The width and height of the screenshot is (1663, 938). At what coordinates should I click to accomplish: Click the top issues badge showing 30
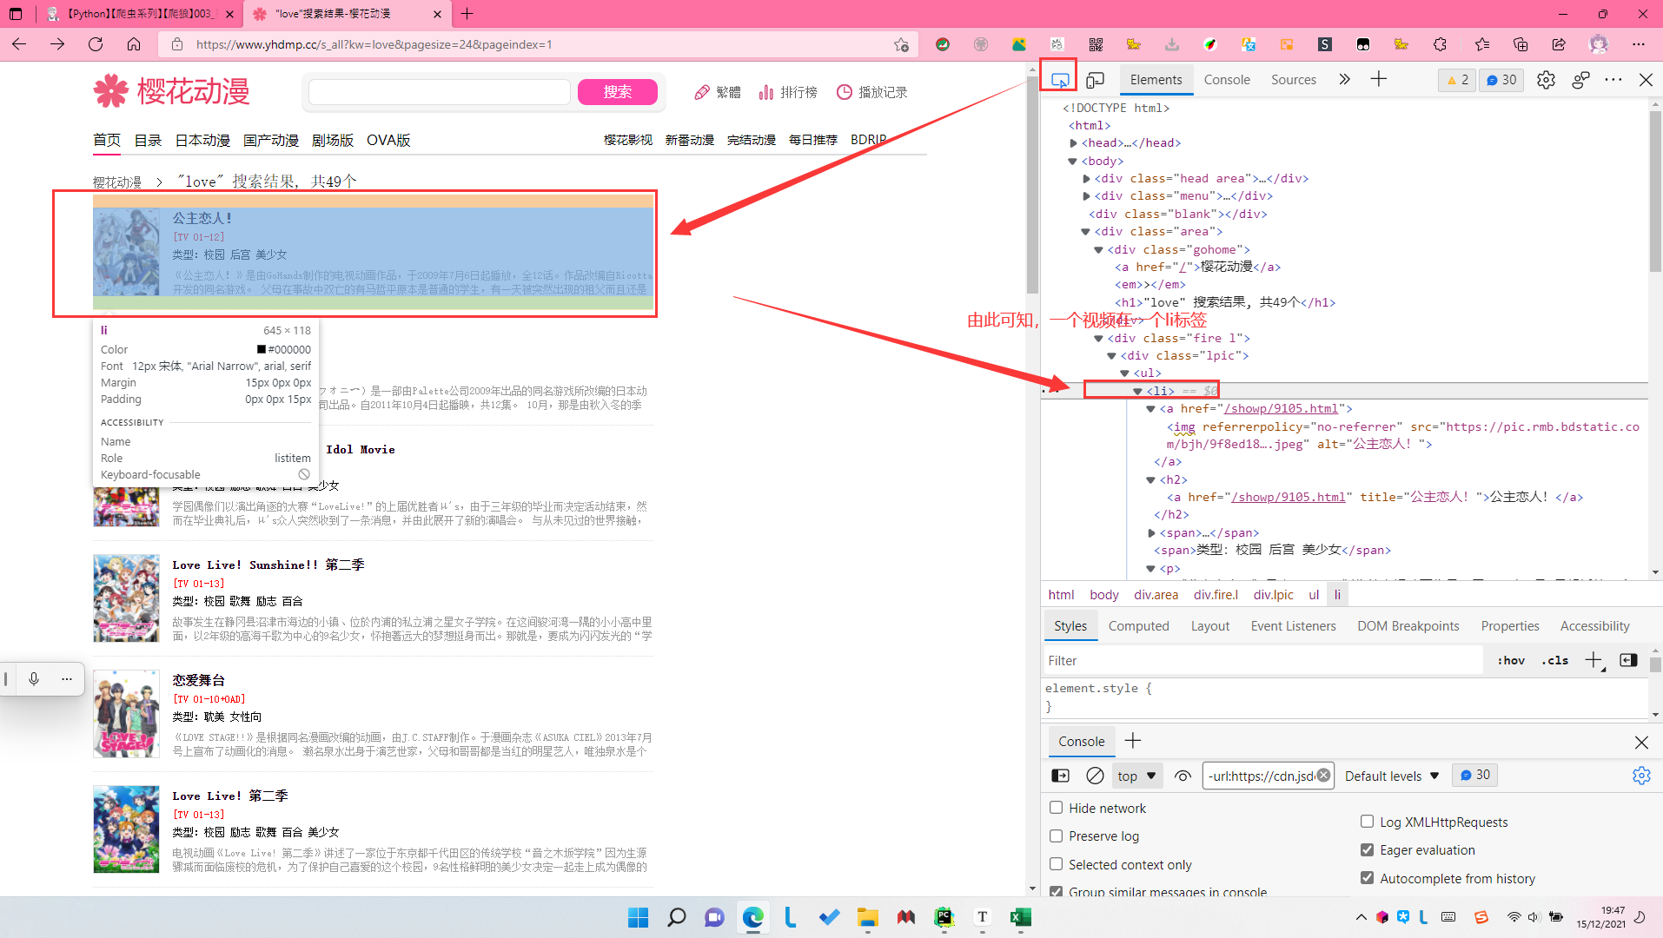pos(1501,80)
